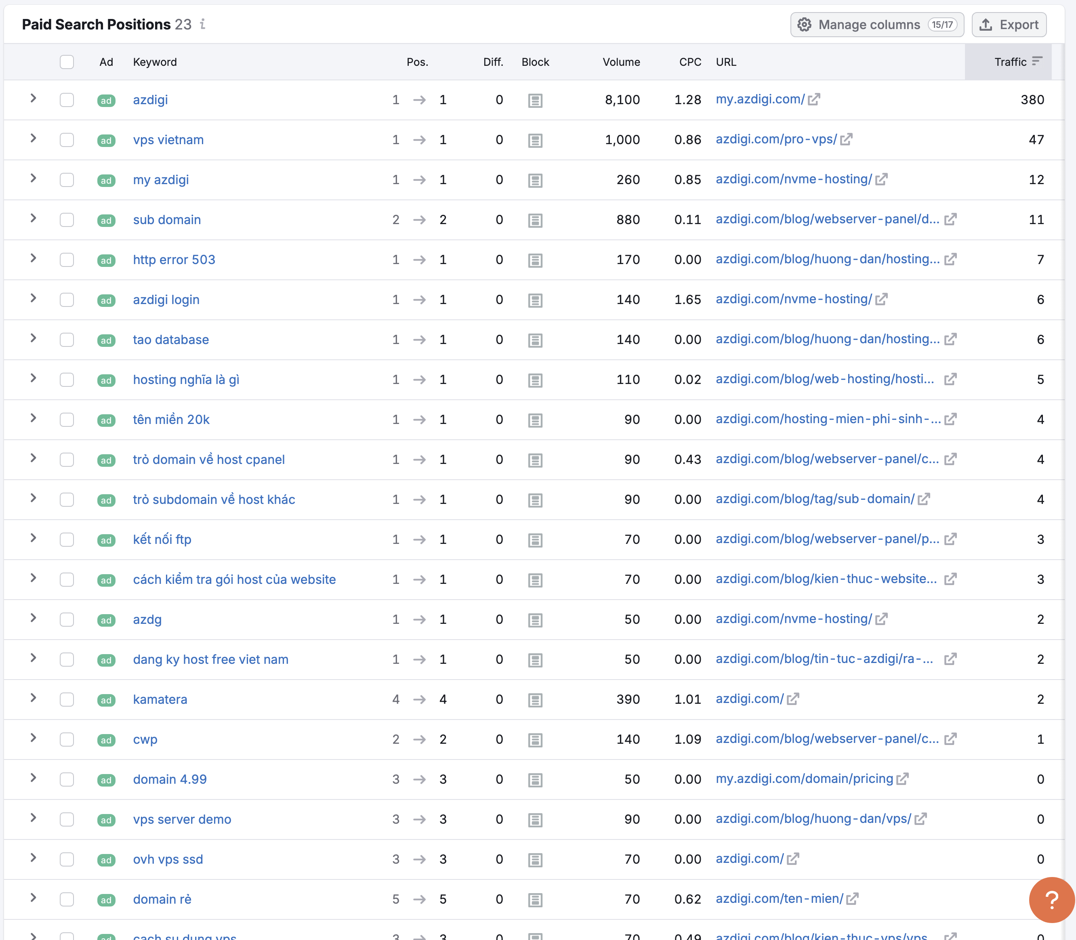The height and width of the screenshot is (940, 1076).
Task: Mark the azdigi login checkbox
Action: pos(67,300)
